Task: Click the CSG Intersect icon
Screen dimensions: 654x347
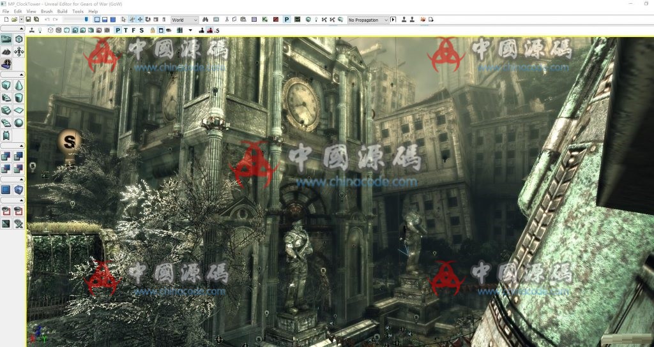Action: pyautogui.click(x=6, y=168)
